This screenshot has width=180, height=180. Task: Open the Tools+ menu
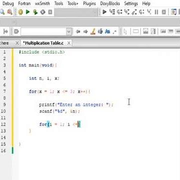click(73, 3)
